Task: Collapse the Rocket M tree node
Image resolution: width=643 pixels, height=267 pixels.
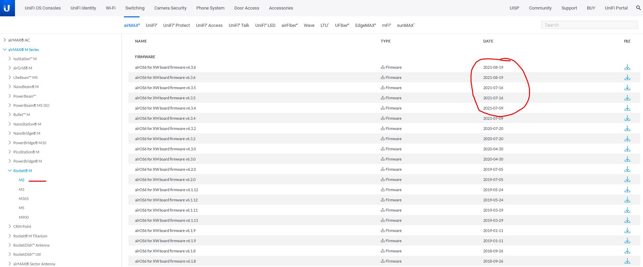Action: (x=10, y=170)
